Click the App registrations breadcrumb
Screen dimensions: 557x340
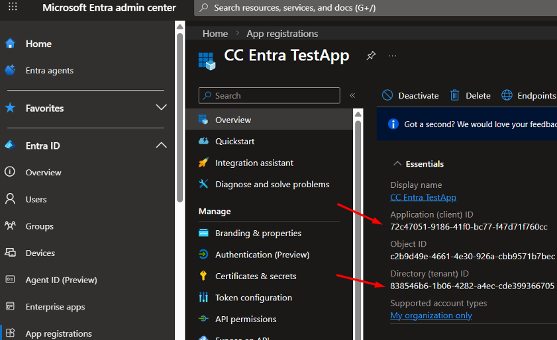pos(282,34)
